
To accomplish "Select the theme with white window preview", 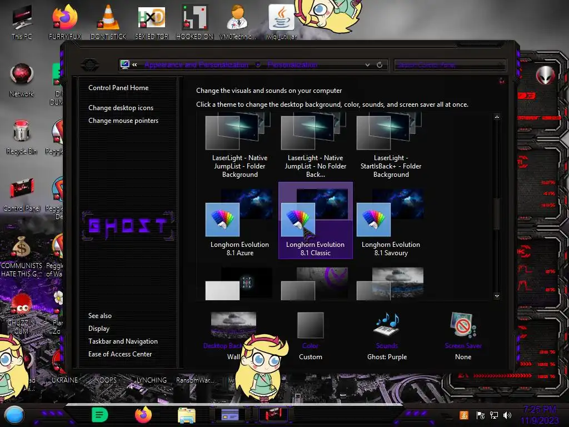I will 239,284.
